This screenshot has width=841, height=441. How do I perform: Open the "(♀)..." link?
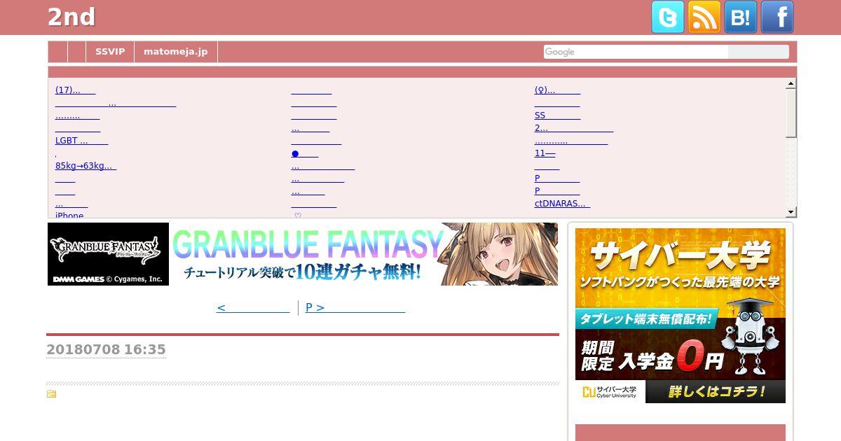click(557, 90)
